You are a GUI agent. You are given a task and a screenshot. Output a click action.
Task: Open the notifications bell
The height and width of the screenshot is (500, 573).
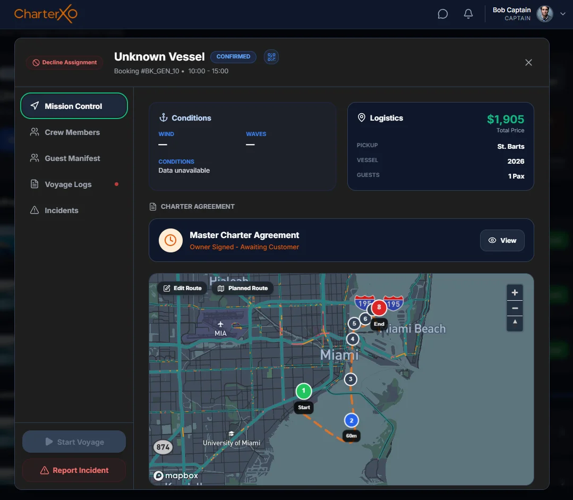tap(468, 14)
